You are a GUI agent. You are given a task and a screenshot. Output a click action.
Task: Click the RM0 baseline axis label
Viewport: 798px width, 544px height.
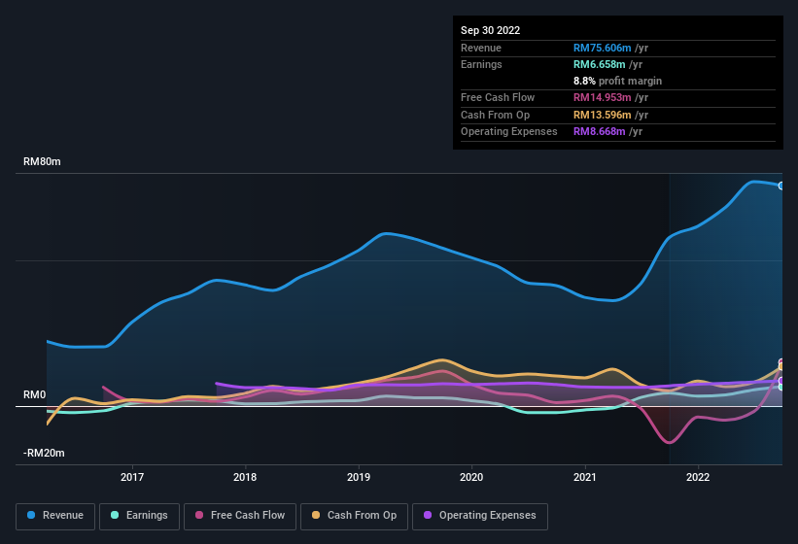click(35, 395)
